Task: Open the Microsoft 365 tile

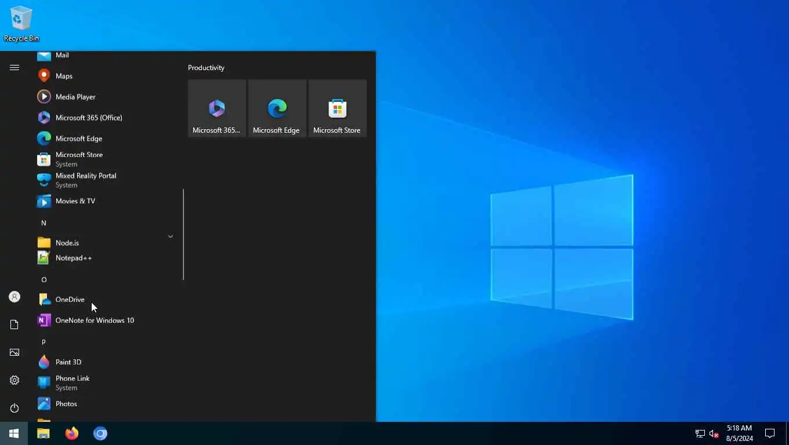Action: point(217,108)
